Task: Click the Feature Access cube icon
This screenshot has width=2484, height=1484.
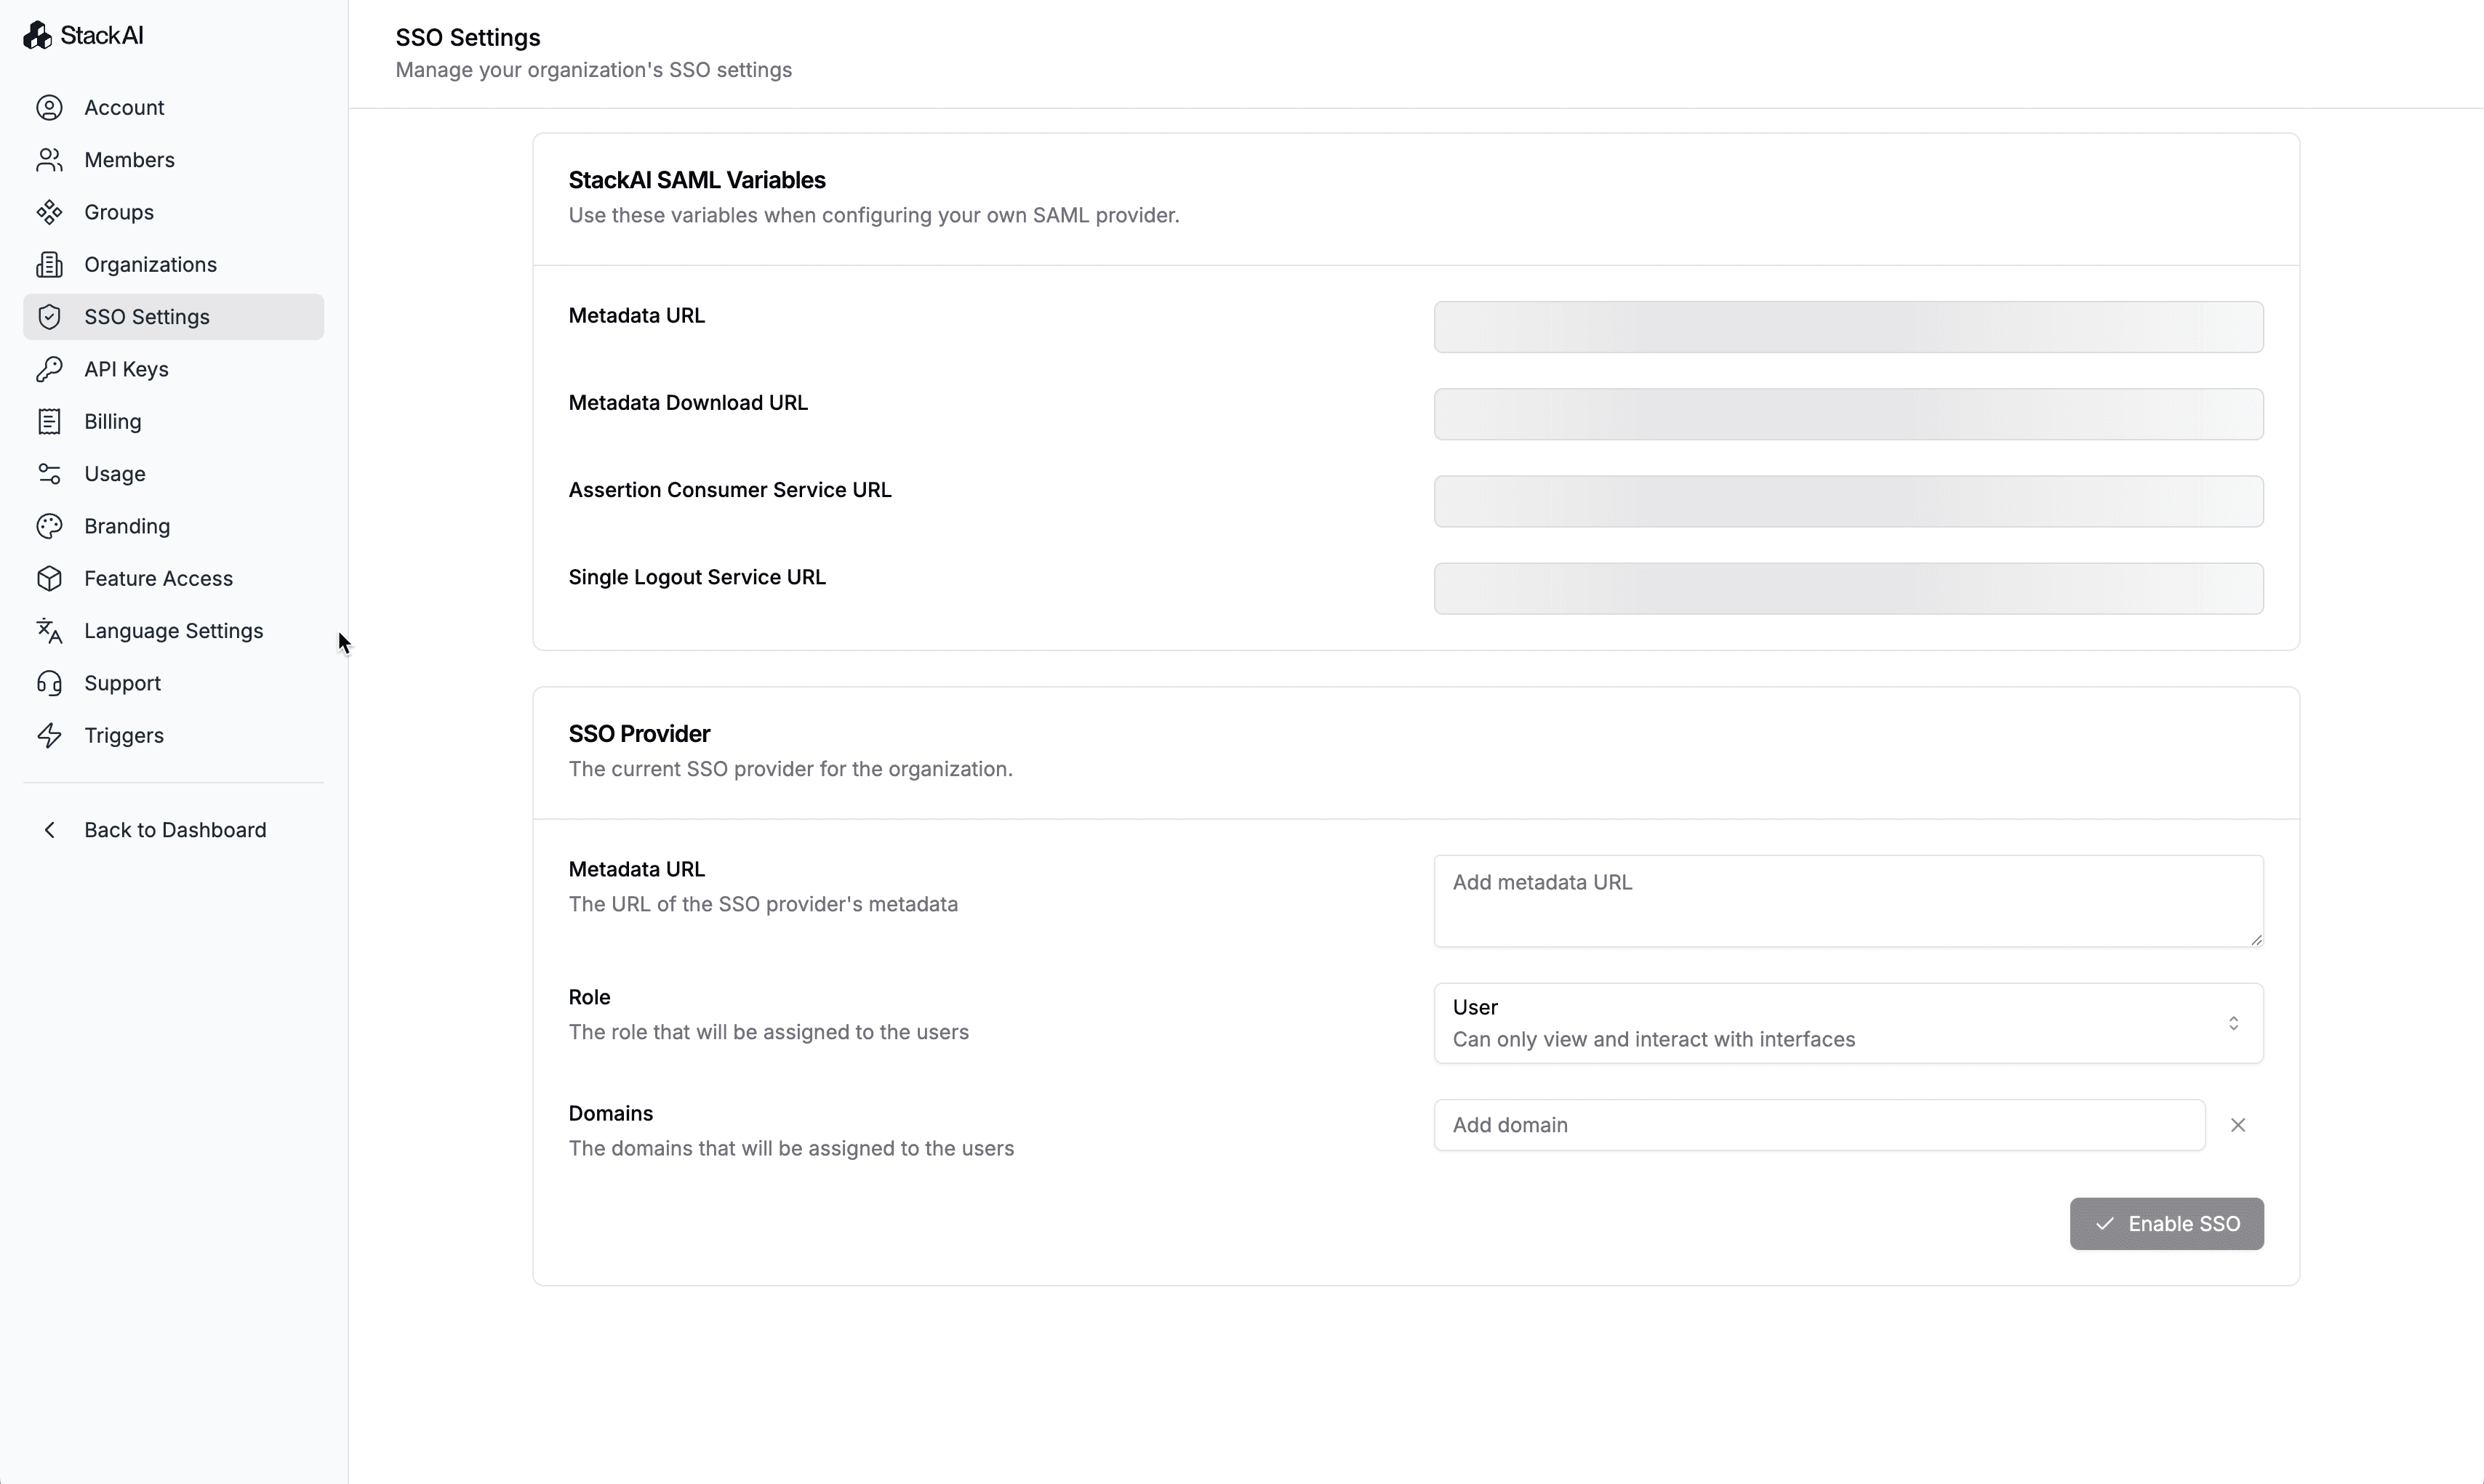Action: tap(49, 578)
